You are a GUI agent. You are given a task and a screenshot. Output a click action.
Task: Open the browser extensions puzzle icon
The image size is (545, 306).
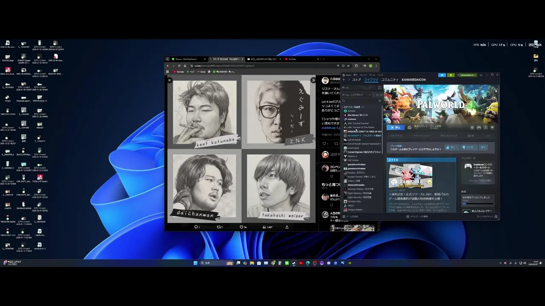point(356,66)
